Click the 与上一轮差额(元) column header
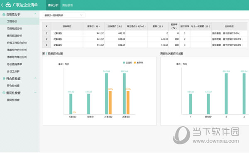Screen dimensions: 249x153 (201, 26)
